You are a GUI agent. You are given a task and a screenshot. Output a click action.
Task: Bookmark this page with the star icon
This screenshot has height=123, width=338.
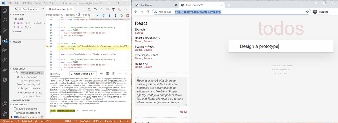tap(307, 12)
